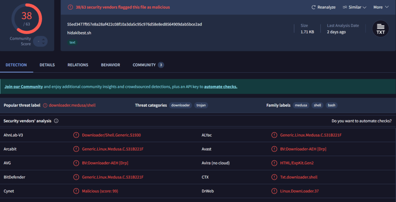This screenshot has height=202, width=396.
Task: Click the detection score ring showing 38
Action: (x=26, y=18)
